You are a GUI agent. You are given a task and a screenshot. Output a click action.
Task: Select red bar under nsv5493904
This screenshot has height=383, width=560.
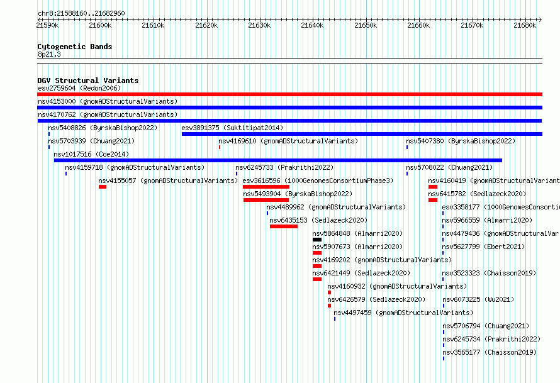266,200
